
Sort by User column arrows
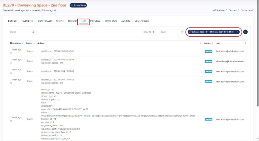[245, 43]
